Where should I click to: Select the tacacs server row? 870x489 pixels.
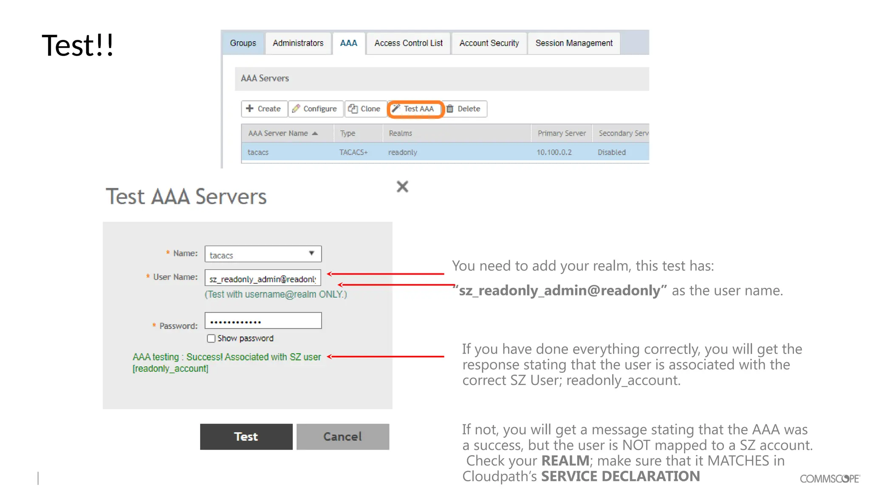click(445, 152)
